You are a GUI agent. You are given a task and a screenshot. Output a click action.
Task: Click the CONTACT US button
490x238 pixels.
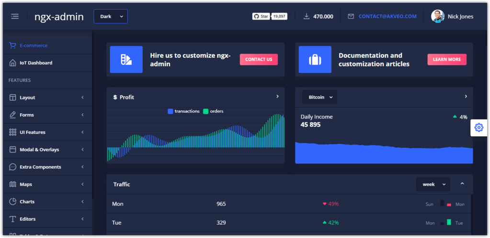pos(259,59)
